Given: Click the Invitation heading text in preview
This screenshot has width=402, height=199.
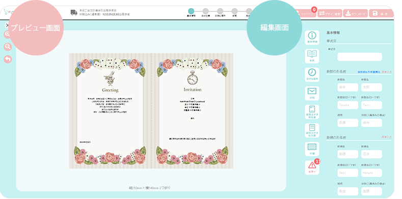Looking at the screenshot, I should coord(193,90).
